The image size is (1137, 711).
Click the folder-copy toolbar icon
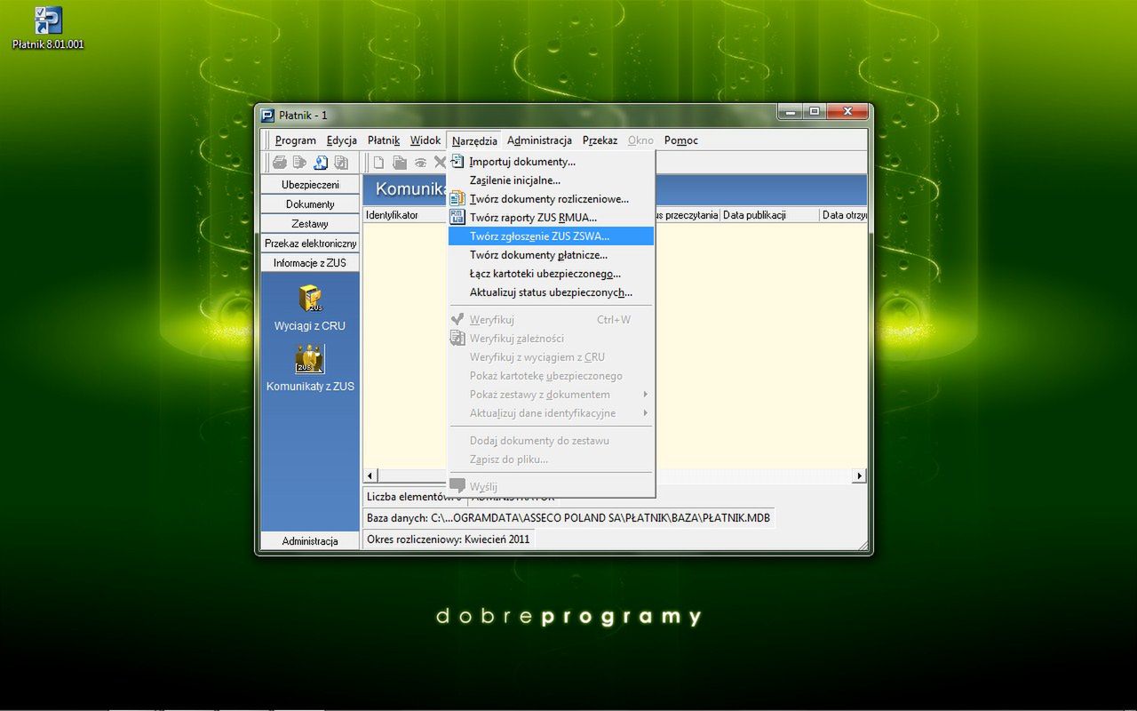click(400, 163)
